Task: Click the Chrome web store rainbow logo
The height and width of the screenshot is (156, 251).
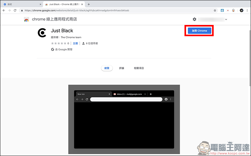Action: [x=26, y=19]
